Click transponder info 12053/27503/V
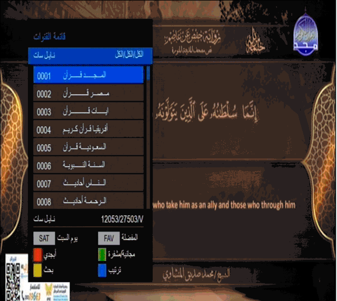 pos(122,219)
